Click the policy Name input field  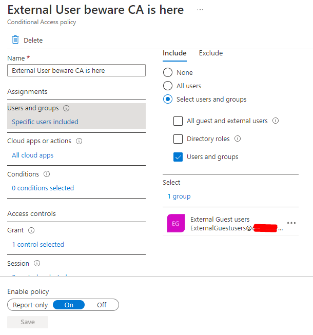coord(76,70)
